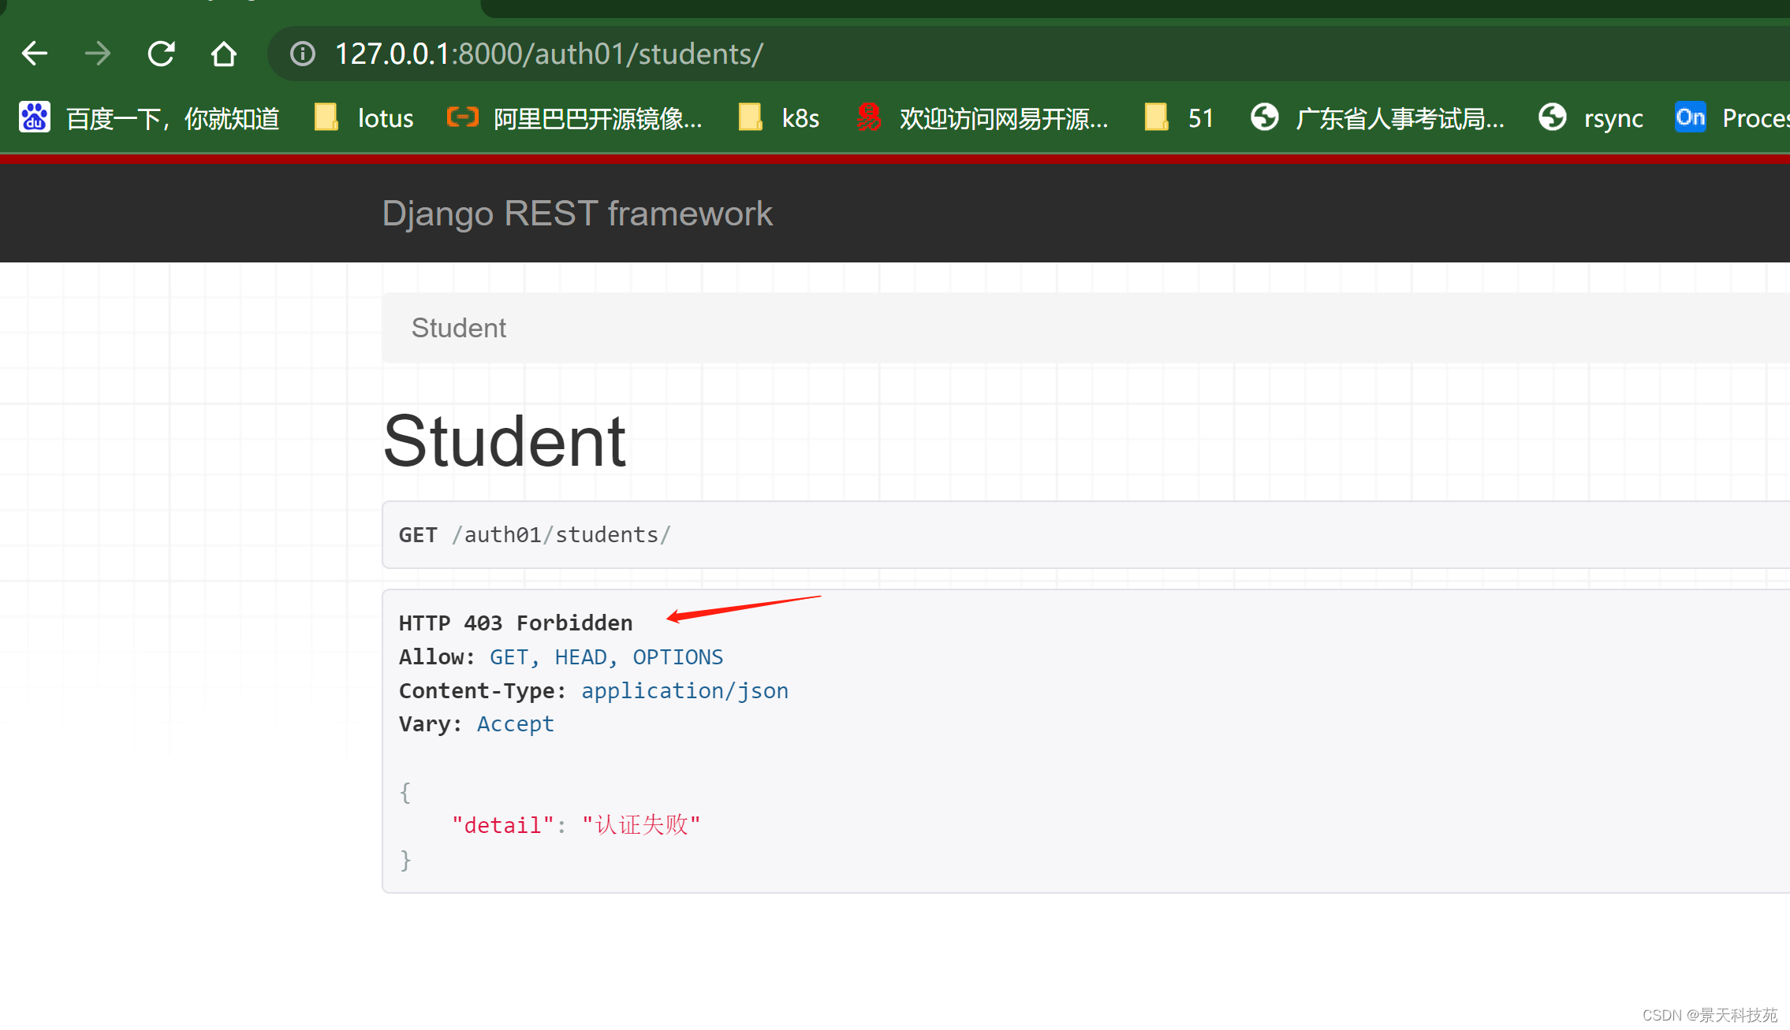
Task: Open the 阿里巴巴开源镜像 bookmark
Action: pos(598,118)
